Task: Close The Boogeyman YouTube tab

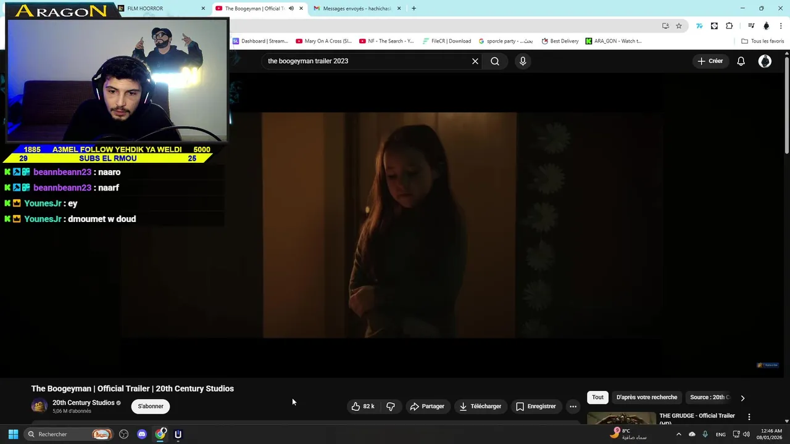Action: tap(301, 9)
